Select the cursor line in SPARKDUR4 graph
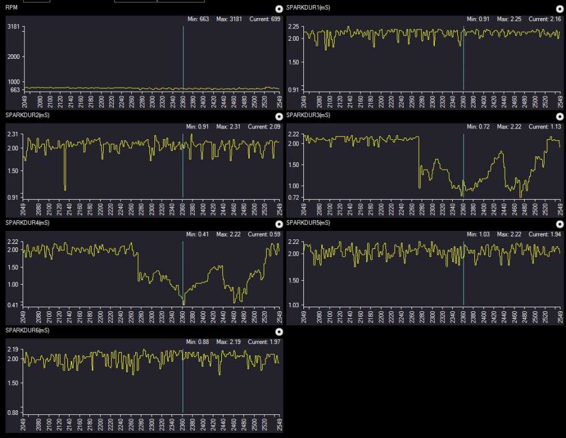Viewport: 566px width, 438px height. pos(183,272)
